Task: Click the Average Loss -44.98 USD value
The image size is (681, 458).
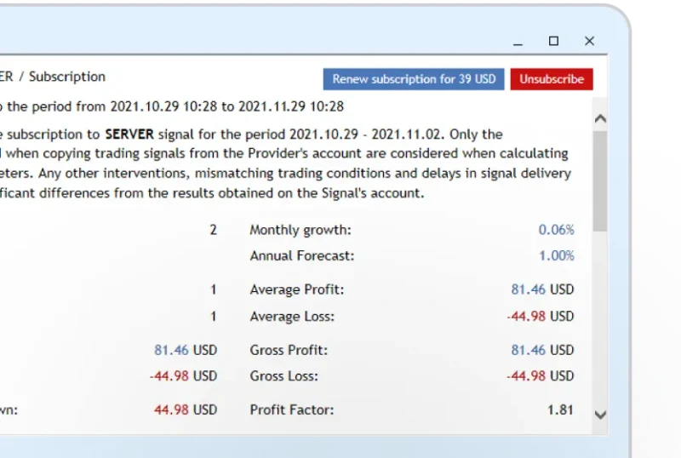Action: coord(541,316)
